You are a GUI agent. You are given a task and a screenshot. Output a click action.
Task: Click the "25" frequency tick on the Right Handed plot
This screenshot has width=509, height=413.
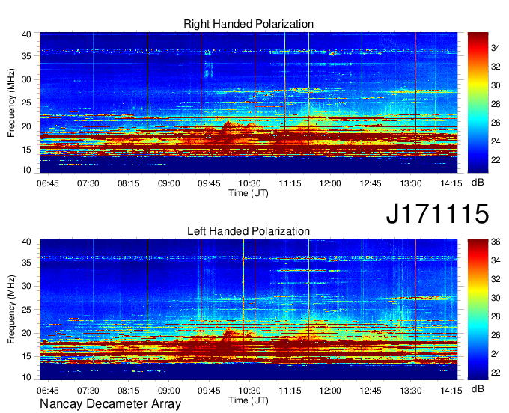tap(27, 103)
